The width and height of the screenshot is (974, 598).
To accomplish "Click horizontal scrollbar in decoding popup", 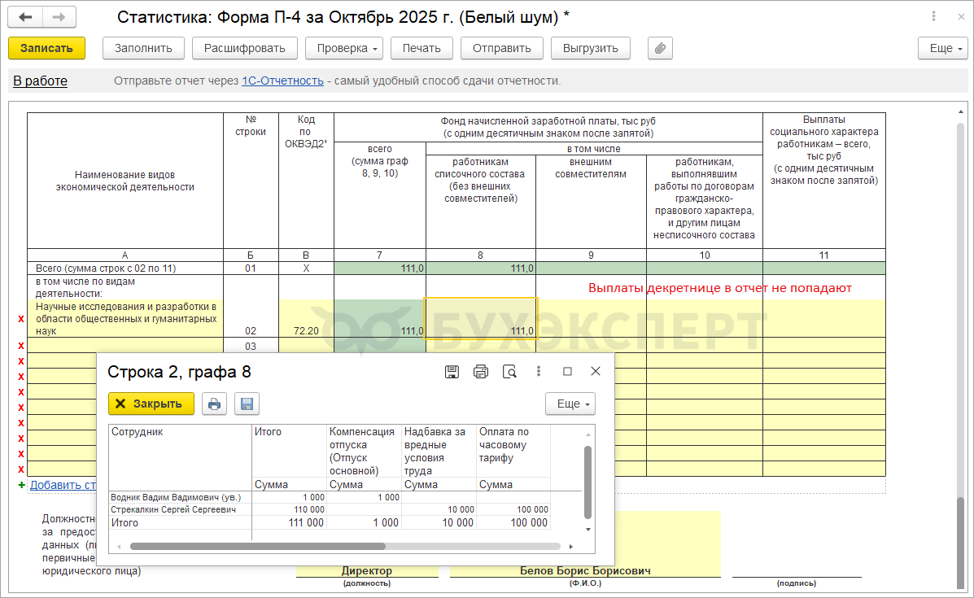I will pyautogui.click(x=257, y=547).
